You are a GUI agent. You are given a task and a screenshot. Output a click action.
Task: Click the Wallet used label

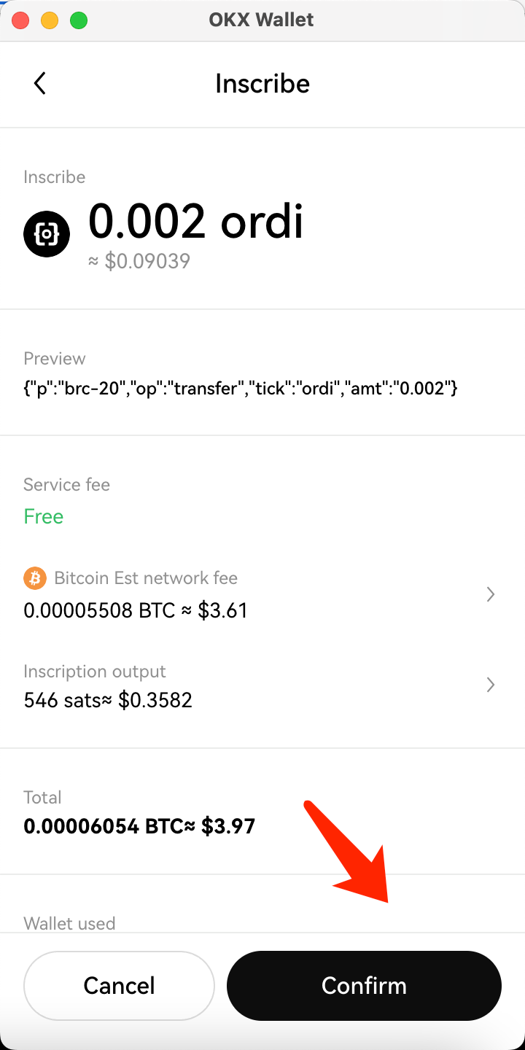[x=69, y=923]
